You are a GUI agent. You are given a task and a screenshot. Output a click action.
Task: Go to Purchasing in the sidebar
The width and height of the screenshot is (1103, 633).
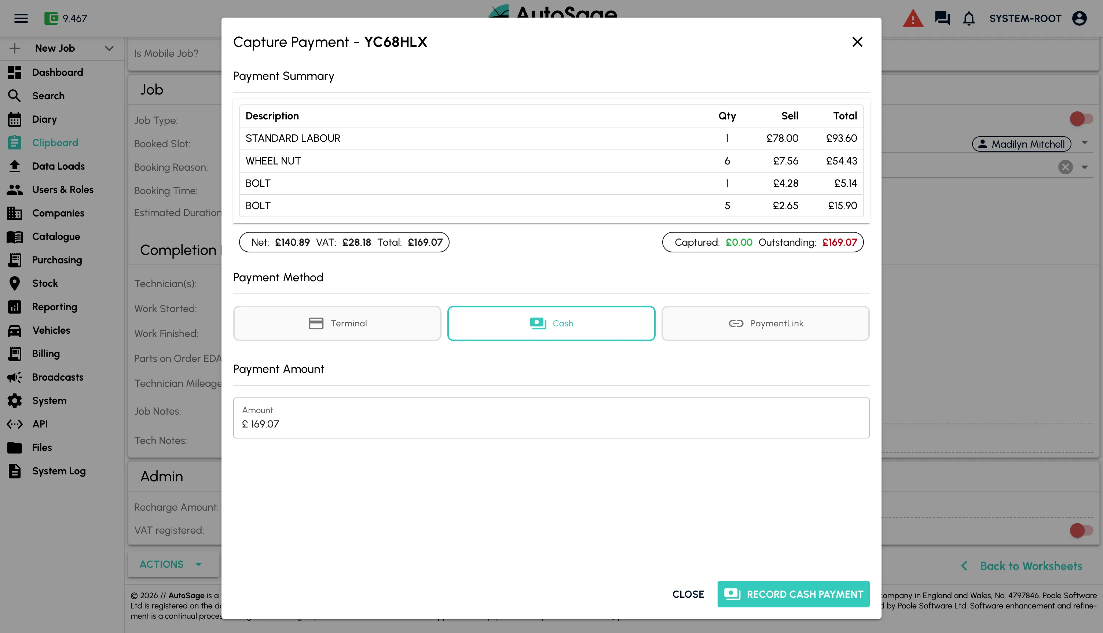click(57, 260)
